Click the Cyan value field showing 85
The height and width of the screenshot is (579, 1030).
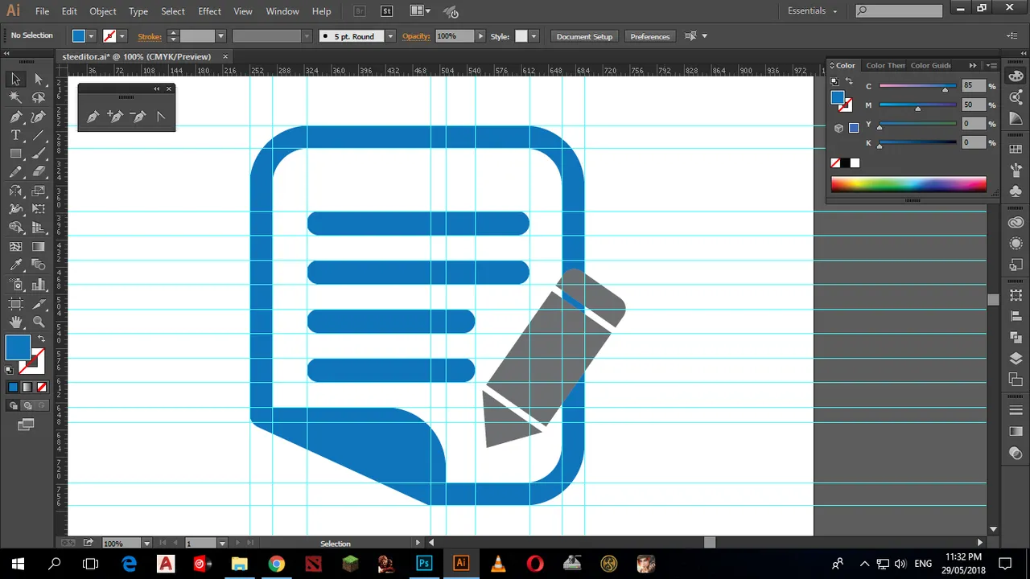click(x=972, y=86)
